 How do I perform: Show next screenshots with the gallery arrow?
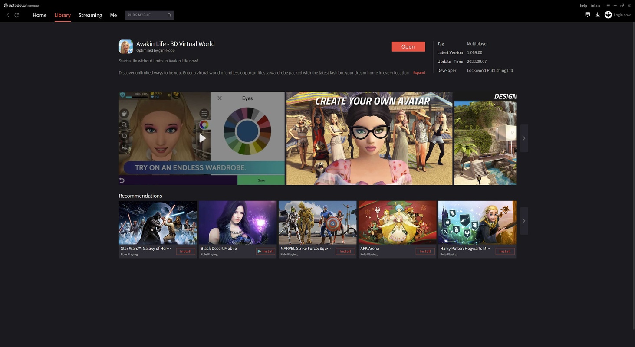(524, 138)
